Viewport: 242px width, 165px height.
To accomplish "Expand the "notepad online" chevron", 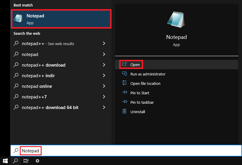I will point(104,86).
